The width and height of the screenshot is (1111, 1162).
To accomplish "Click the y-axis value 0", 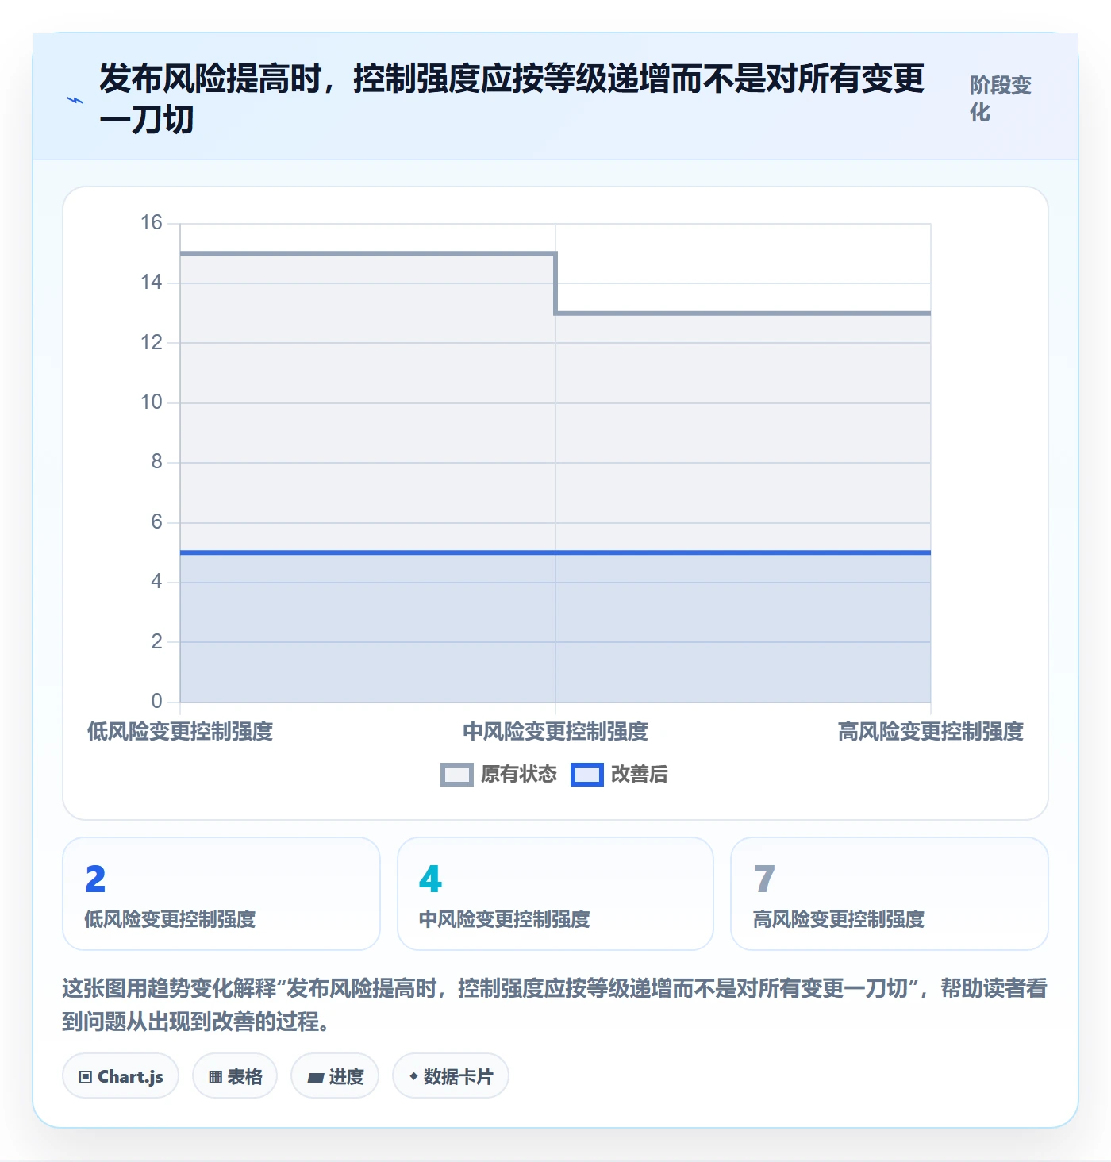I will (157, 702).
